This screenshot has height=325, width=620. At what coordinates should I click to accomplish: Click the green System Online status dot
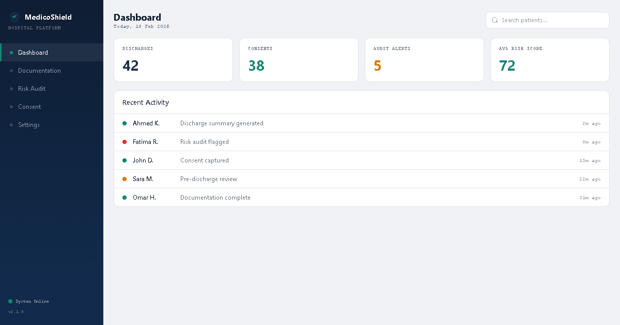pos(10,301)
